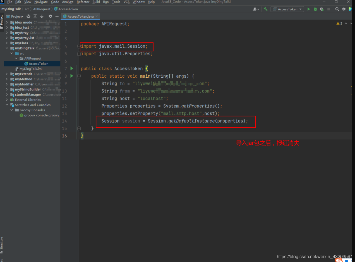Open the View menu
Screen dimensions: 355x262
point(28,2)
